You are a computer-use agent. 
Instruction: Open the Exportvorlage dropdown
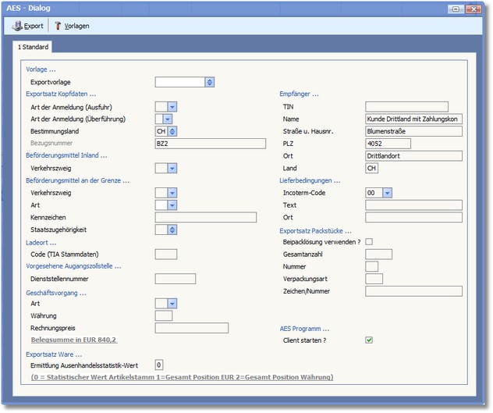click(x=210, y=81)
